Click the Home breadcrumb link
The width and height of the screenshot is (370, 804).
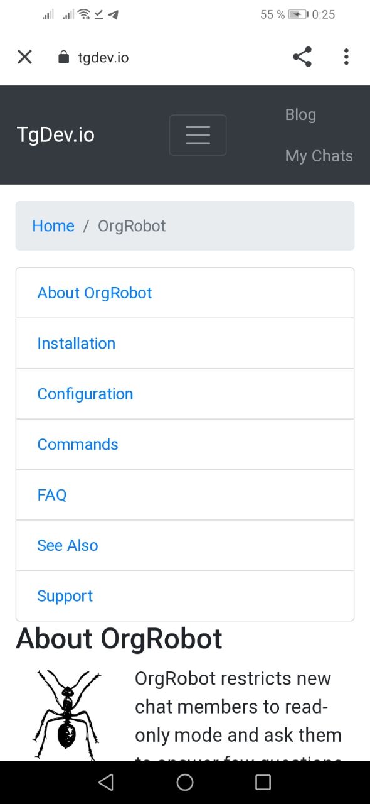(x=53, y=226)
